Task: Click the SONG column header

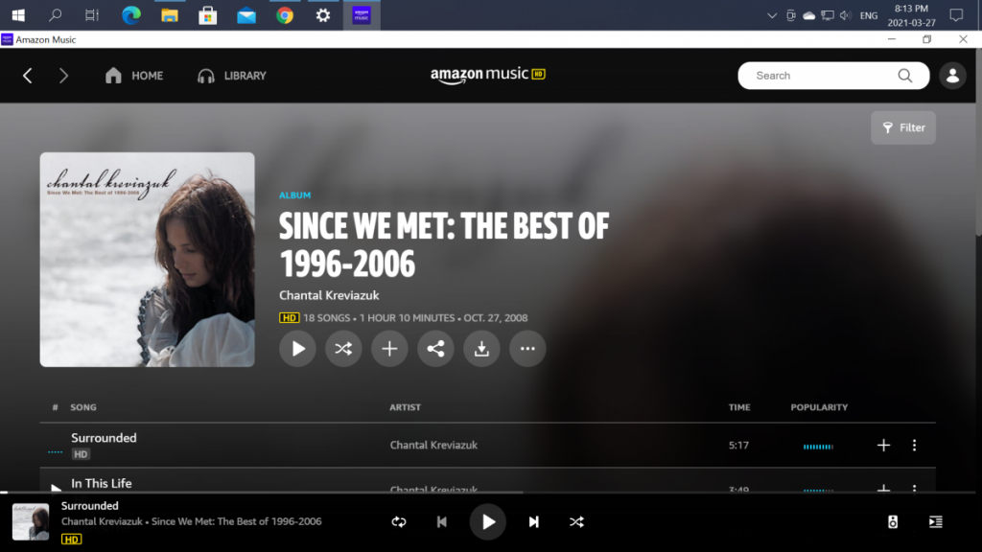Action: [83, 407]
